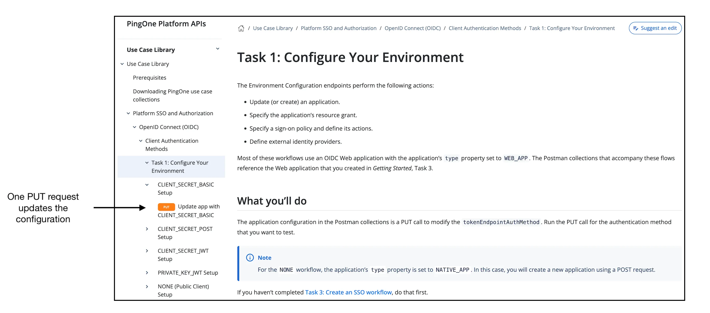Click Task 1: Configure Your Environment breadcrumb
710x313 pixels.
click(x=572, y=28)
